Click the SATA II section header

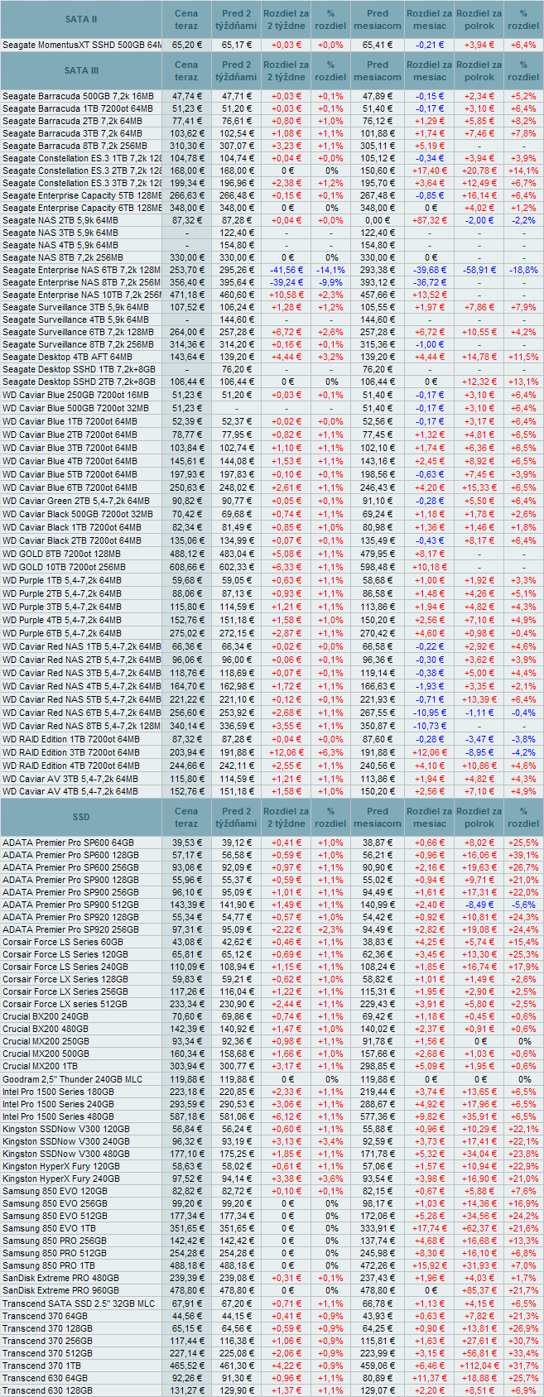81,19
